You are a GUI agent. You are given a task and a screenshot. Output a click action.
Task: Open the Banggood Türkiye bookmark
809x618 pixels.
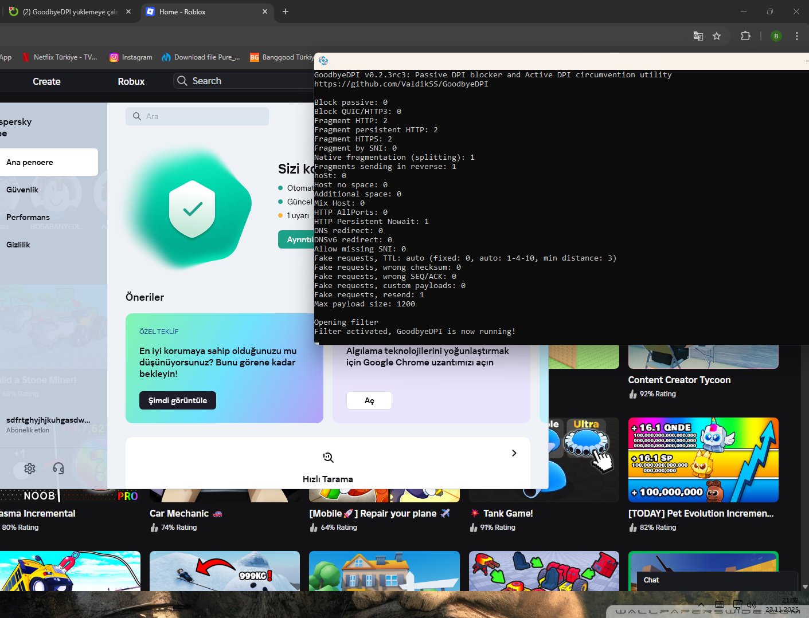pyautogui.click(x=282, y=57)
